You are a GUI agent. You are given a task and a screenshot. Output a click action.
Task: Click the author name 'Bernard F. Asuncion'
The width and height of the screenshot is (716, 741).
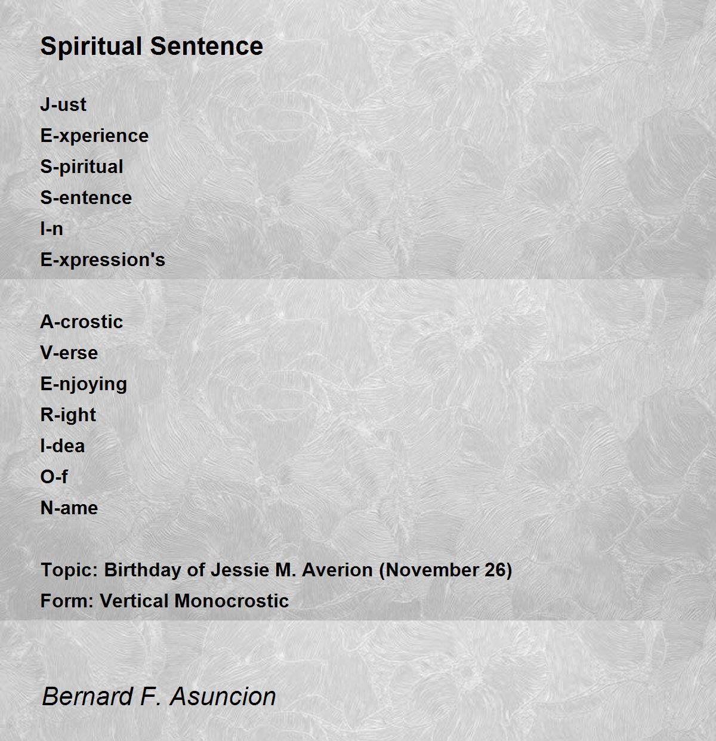coord(159,696)
